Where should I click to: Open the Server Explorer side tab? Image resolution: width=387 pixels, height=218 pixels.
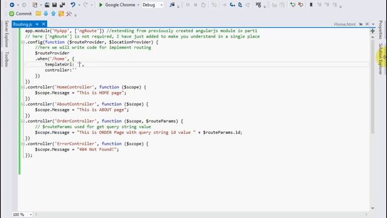(x=7, y=34)
